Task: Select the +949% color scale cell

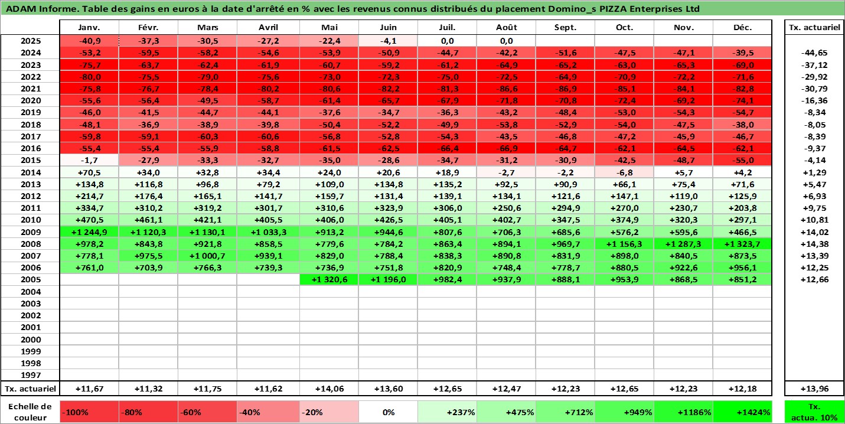Action: [624, 412]
